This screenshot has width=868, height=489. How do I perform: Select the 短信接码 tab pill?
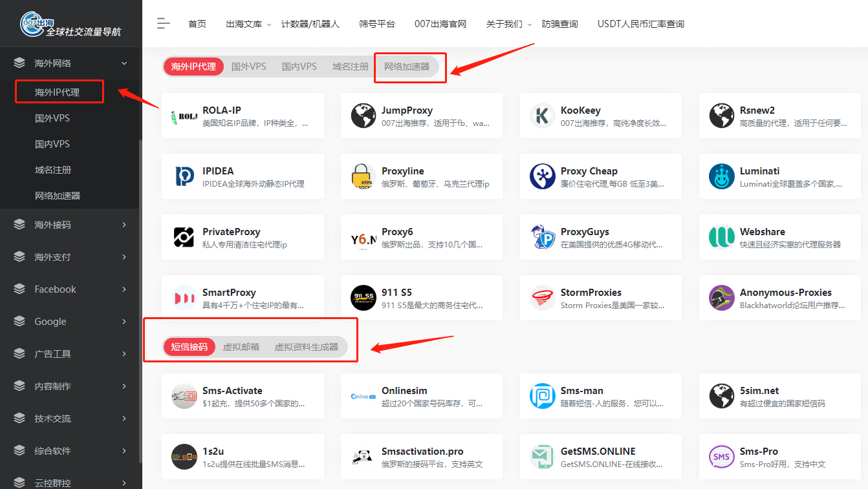190,347
